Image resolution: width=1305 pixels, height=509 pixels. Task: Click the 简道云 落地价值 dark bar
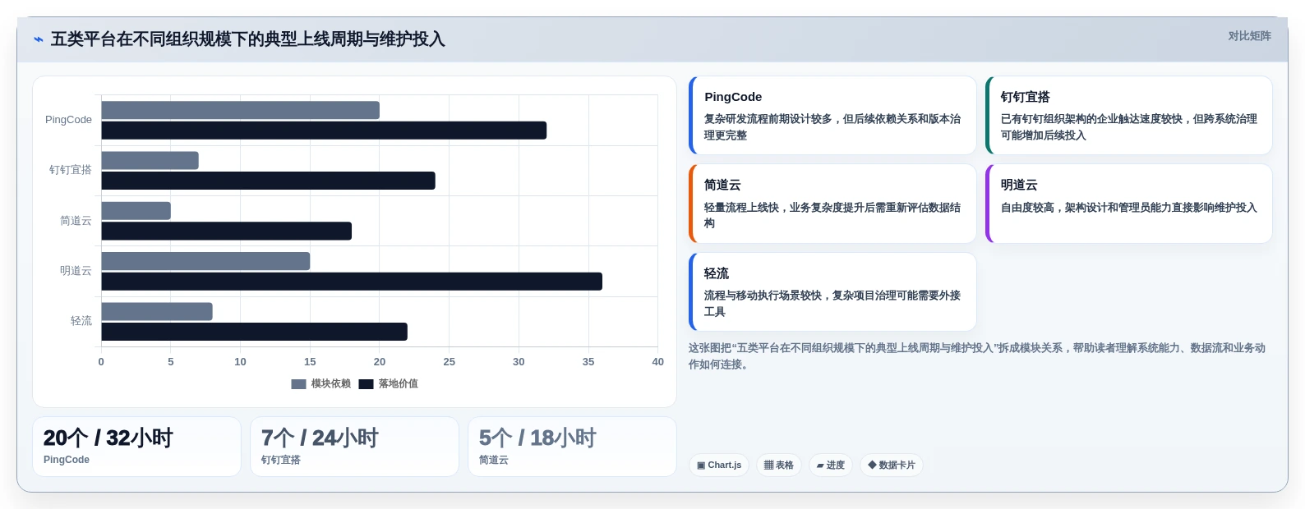tap(226, 232)
